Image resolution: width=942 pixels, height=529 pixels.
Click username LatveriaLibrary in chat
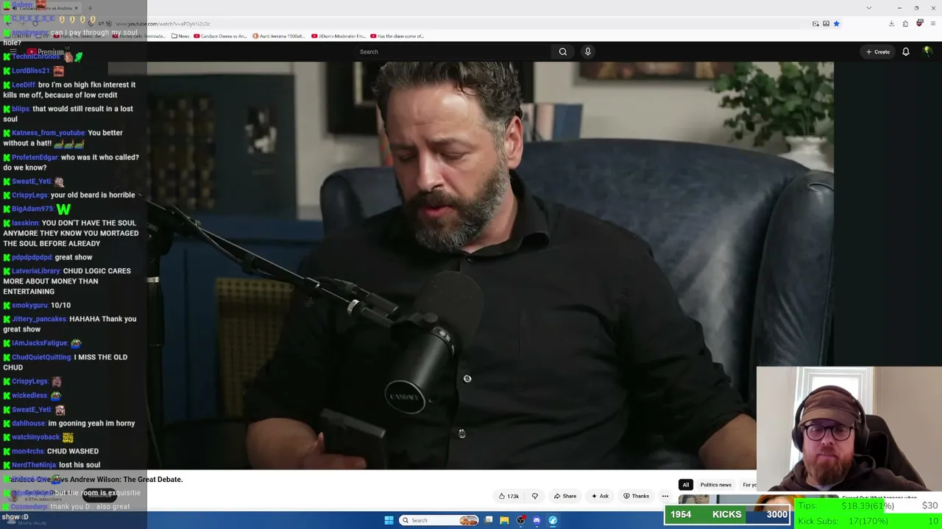point(36,271)
